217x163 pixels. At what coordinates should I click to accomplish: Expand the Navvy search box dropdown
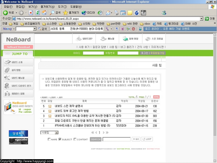[35, 29]
